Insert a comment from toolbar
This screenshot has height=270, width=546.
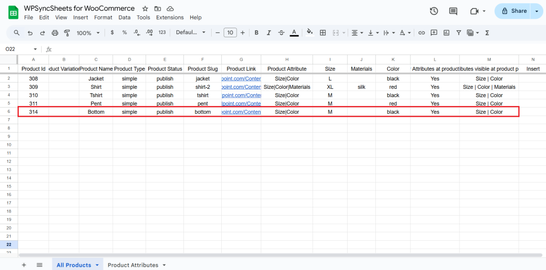click(x=434, y=32)
